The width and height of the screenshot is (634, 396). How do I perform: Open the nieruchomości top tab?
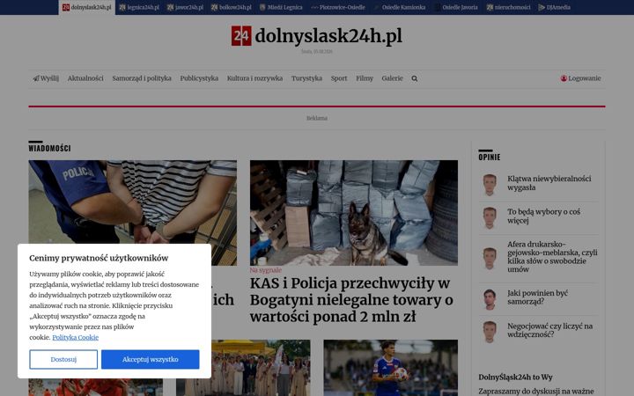(508, 7)
